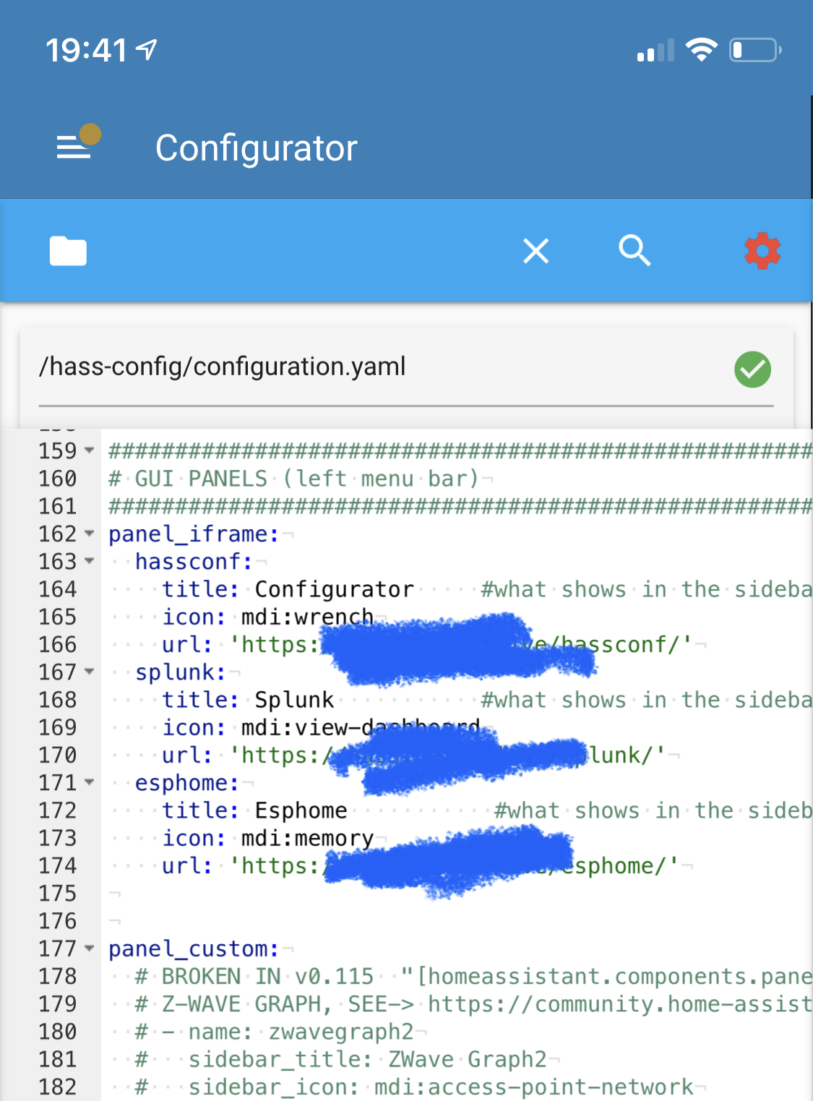Image resolution: width=813 pixels, height=1101 pixels.
Task: Collapse the esphome entry
Action: (87, 782)
